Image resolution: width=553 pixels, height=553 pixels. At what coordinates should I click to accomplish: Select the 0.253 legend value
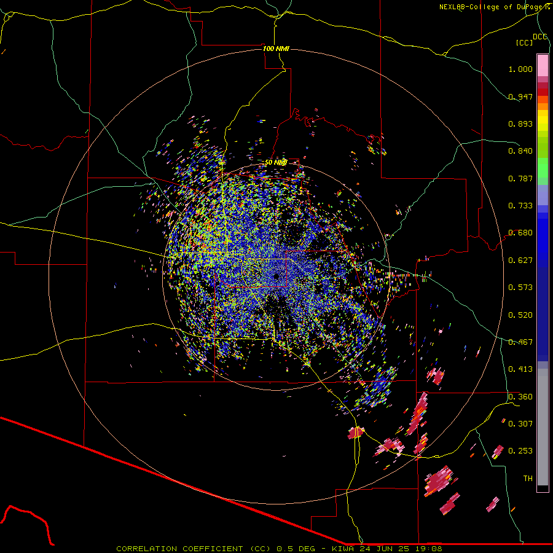520,451
